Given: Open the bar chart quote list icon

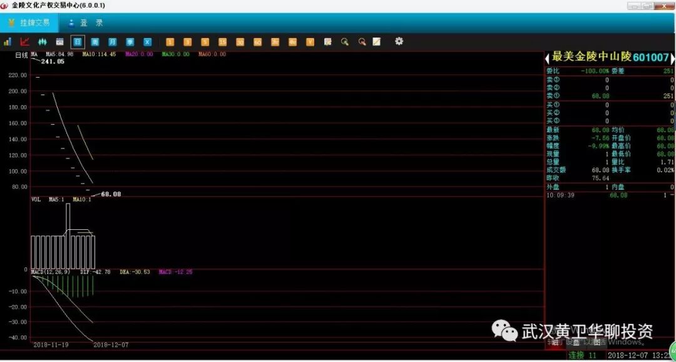Looking at the screenshot, I should point(8,42).
